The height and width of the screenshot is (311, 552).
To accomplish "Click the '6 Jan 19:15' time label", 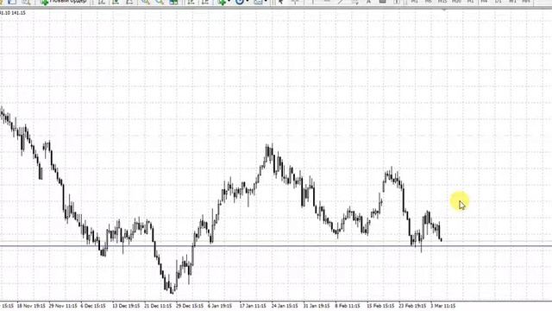I will 220,306.
